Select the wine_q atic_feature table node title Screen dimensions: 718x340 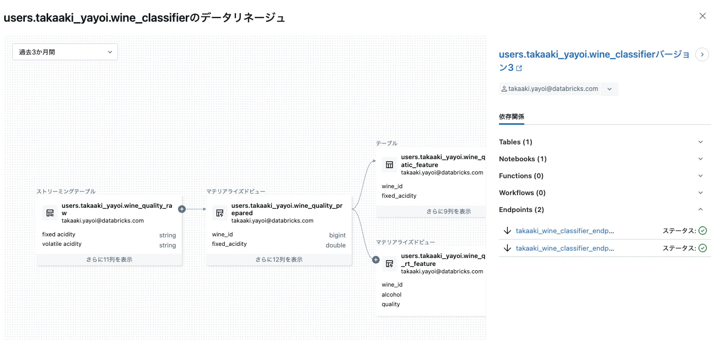pyautogui.click(x=443, y=161)
